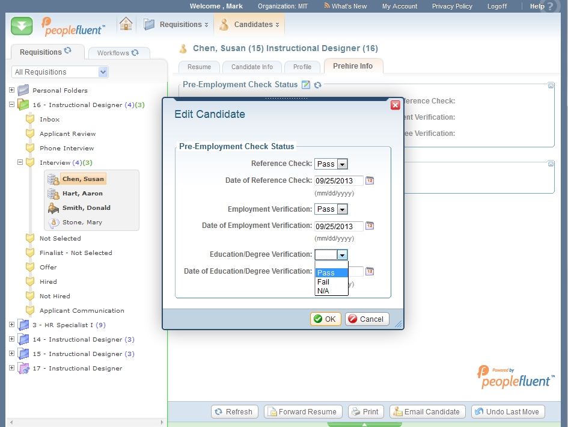Switch to the Workflows tab
The height and width of the screenshot is (427, 568).
118,53
